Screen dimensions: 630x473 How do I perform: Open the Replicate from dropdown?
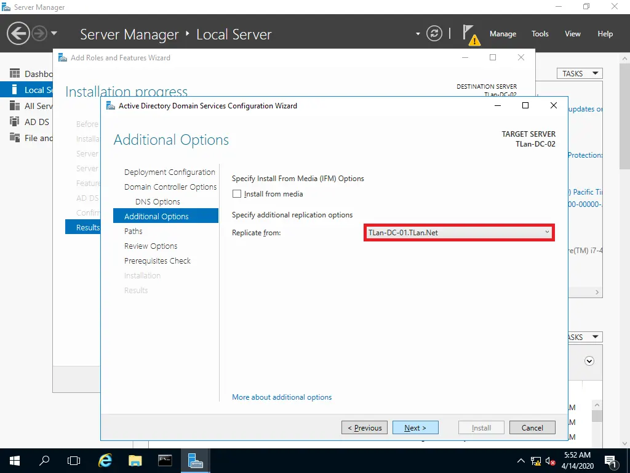[x=459, y=232]
